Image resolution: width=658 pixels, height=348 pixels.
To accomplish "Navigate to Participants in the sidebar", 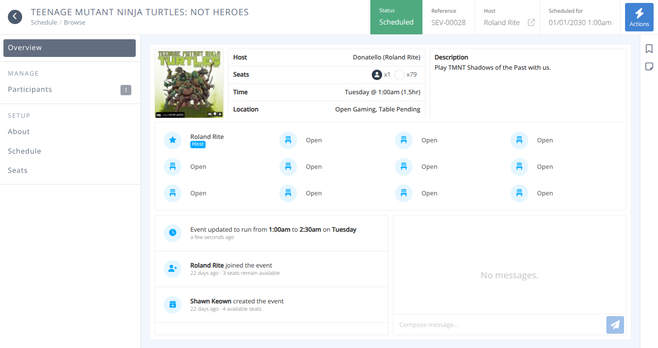I will point(30,89).
